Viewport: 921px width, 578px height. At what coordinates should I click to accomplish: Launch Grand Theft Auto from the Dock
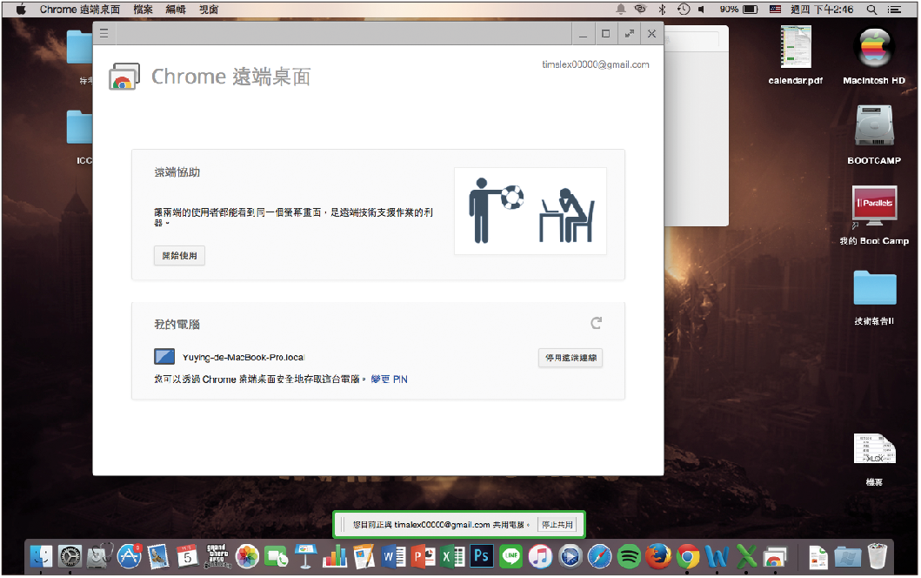217,555
